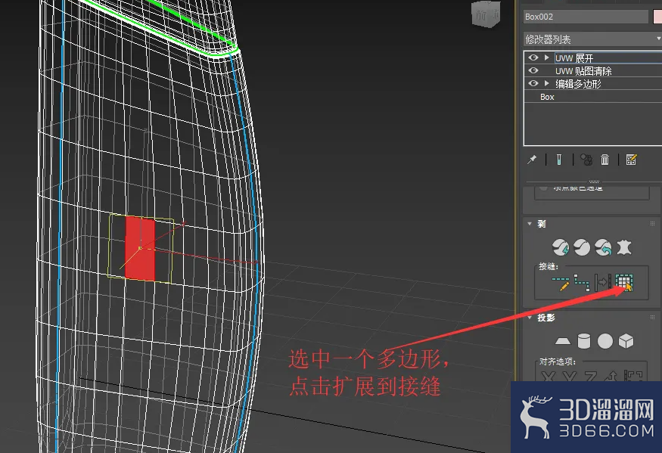
Task: Click the red selected polygon in viewport
Action: pyautogui.click(x=140, y=248)
